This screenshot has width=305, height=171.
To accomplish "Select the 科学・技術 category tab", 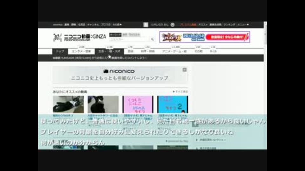I will [x=148, y=51].
